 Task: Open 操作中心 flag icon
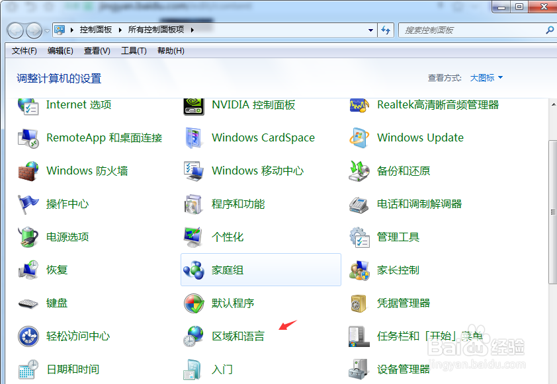tap(28, 204)
